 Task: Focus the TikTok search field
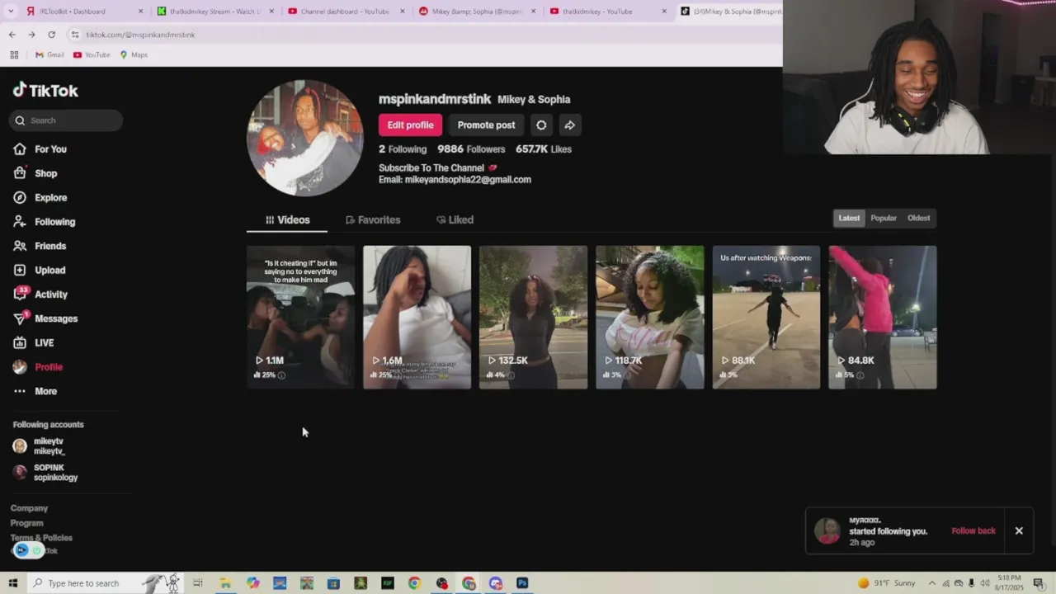[67, 120]
